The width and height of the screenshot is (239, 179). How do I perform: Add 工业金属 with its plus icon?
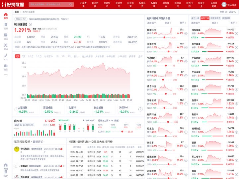coord(236,76)
